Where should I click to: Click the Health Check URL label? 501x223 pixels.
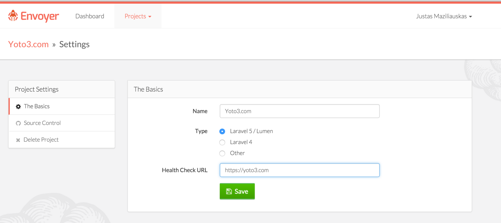185,170
